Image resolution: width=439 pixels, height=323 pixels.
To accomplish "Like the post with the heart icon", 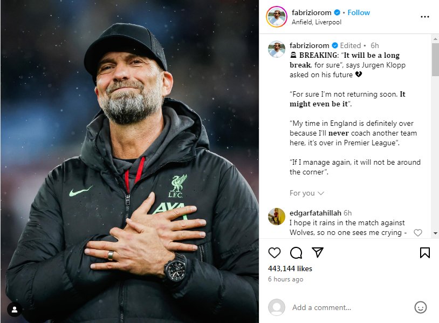I will click(x=275, y=253).
